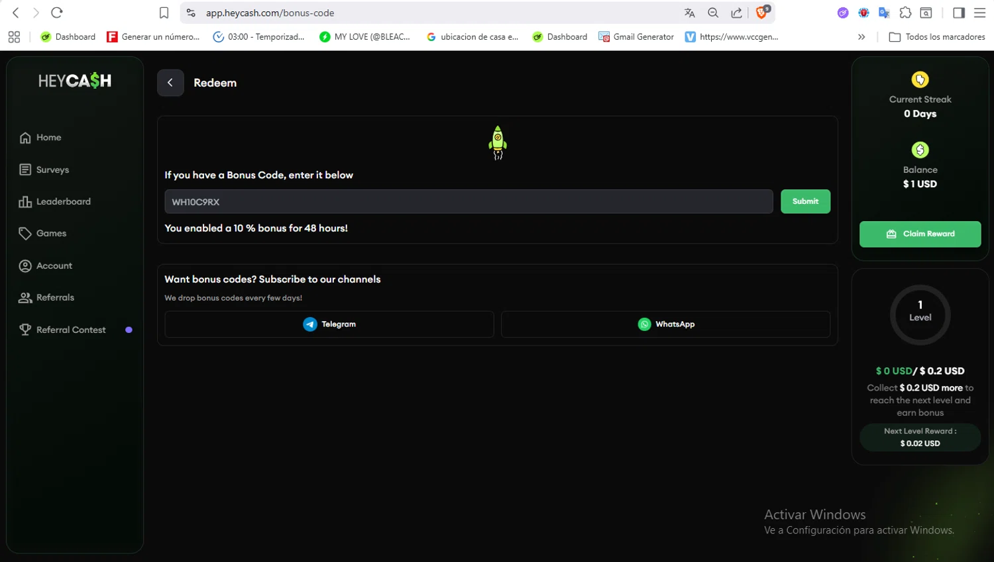Open the zoom magnifier icon in address bar
This screenshot has height=562, width=994.
tap(713, 13)
